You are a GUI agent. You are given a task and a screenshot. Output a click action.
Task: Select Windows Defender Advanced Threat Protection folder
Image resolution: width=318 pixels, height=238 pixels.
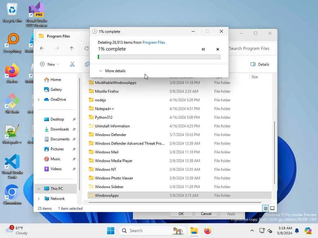pyautogui.click(x=179, y=143)
